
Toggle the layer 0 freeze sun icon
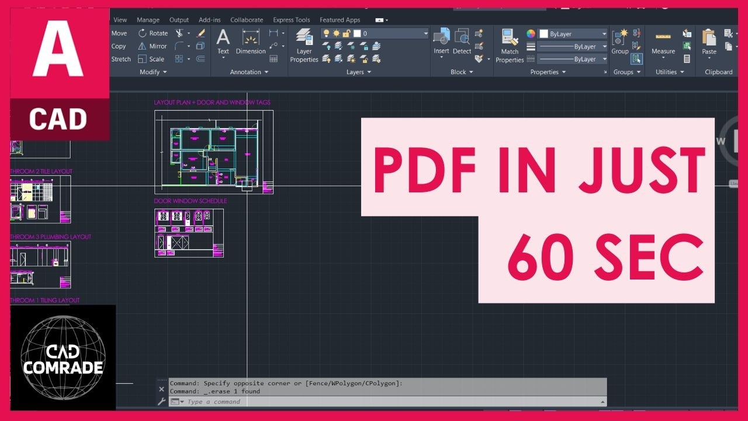[336, 34]
